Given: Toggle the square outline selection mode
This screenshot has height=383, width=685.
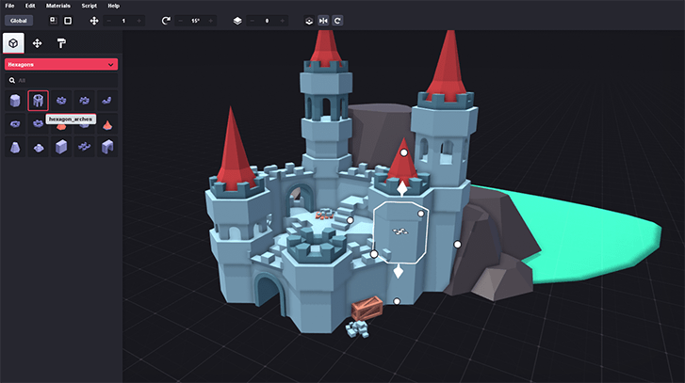Looking at the screenshot, I should pos(68,20).
